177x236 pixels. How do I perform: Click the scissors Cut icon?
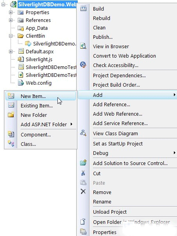coord(83,173)
